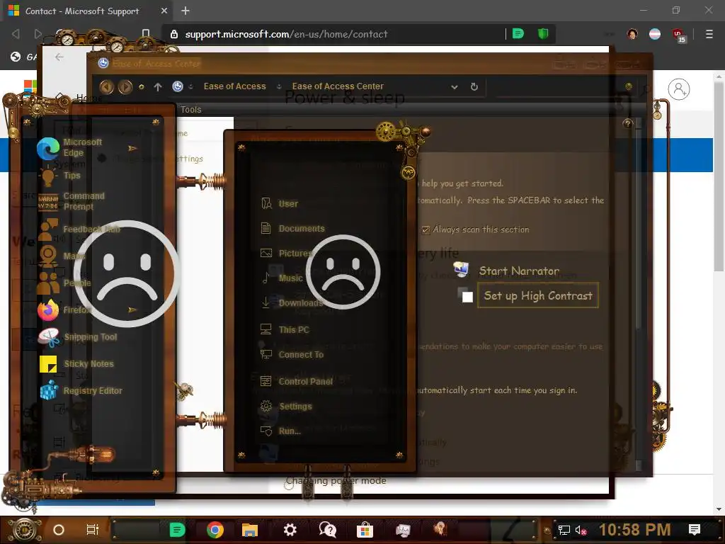This screenshot has width=725, height=544.
Task: Click the Explorer back navigation button
Action: [x=106, y=87]
